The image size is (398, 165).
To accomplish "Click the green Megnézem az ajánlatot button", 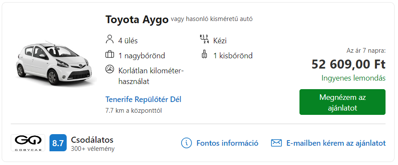I will click(x=342, y=102).
